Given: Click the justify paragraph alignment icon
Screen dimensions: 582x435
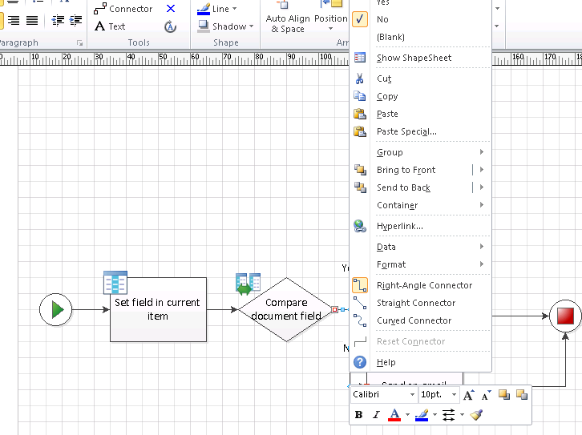Looking at the screenshot, I should [32, 20].
